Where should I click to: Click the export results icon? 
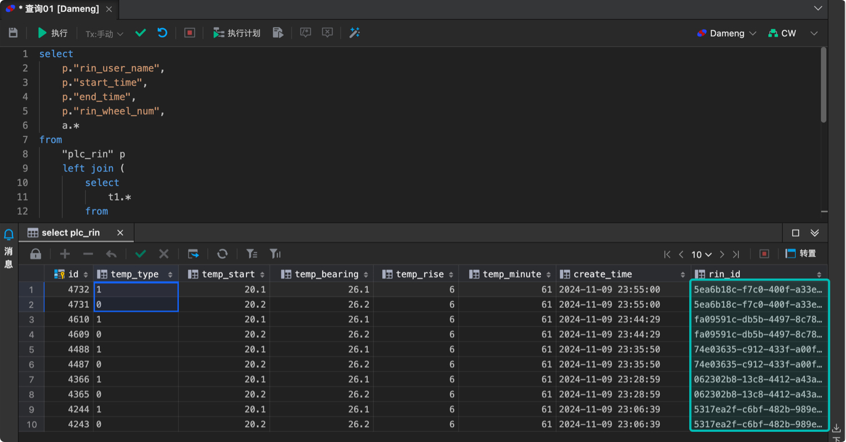[x=193, y=254]
